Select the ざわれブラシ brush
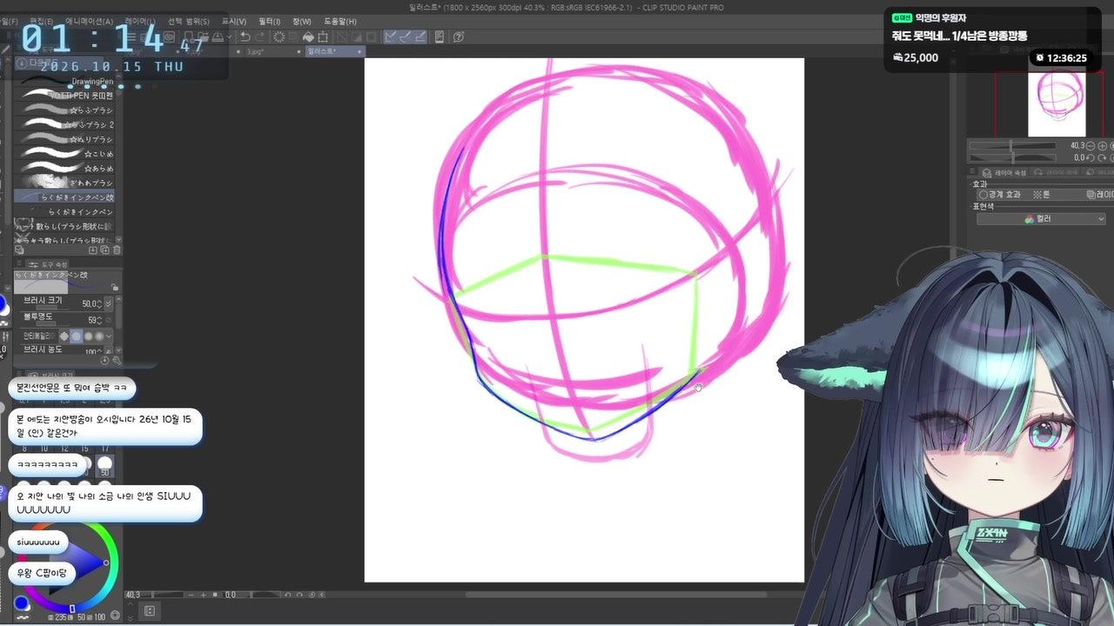This screenshot has width=1114, height=626. pos(64,183)
